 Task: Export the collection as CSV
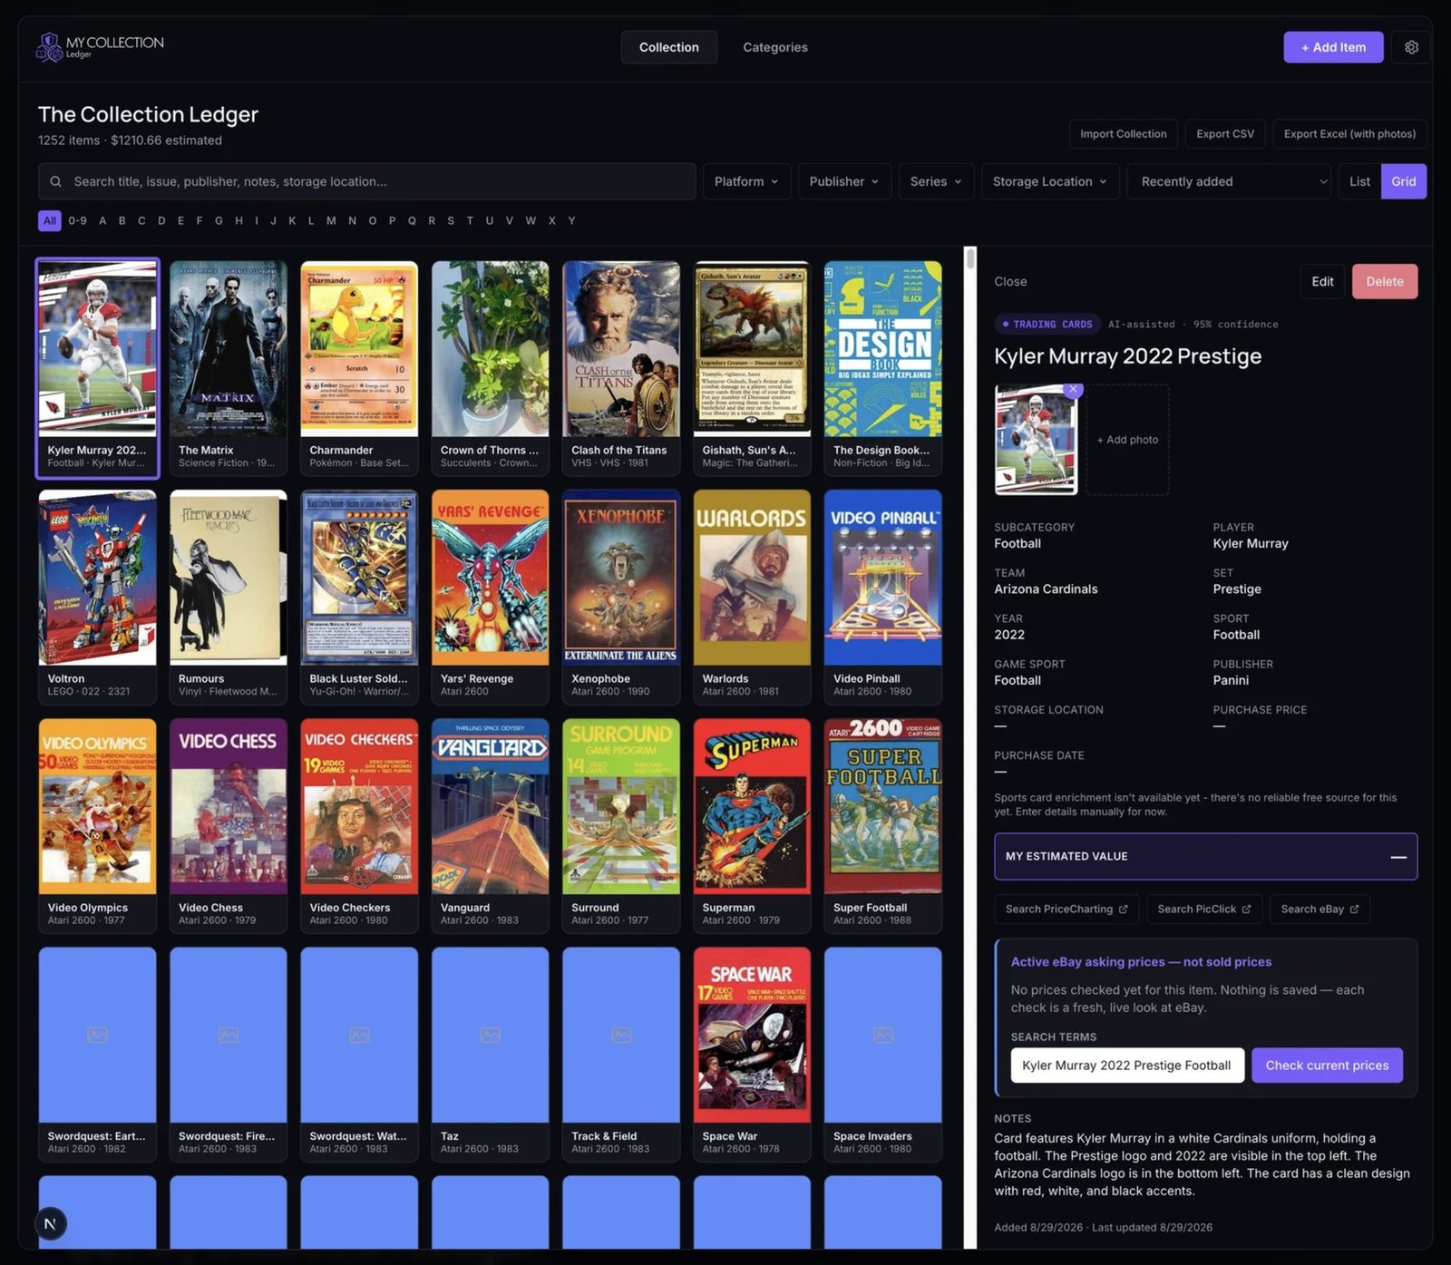tap(1225, 134)
